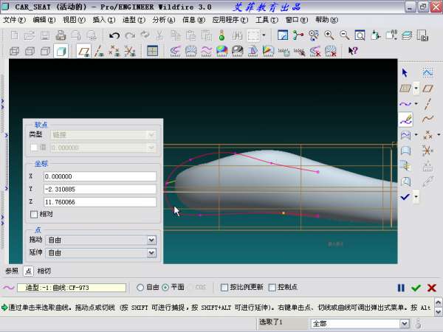Viewport: 443px width, 332px height.
Task: Open the 造型(Y) menu
Action: (x=134, y=20)
